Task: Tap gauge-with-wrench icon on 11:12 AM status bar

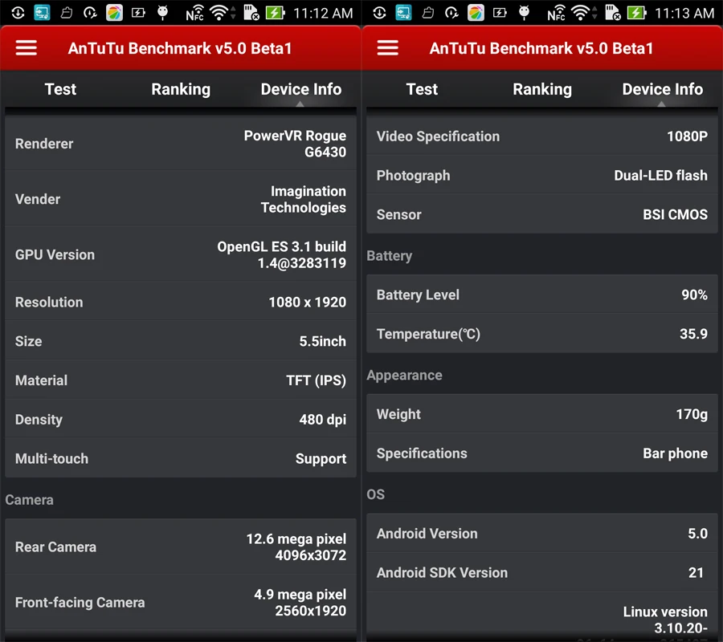Action: tap(90, 13)
